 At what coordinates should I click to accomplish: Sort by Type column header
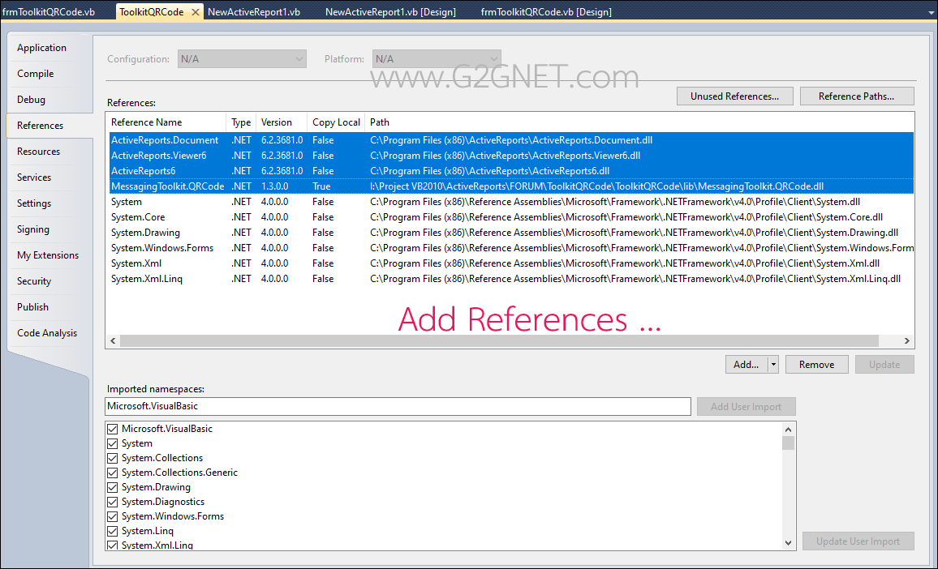coord(241,122)
